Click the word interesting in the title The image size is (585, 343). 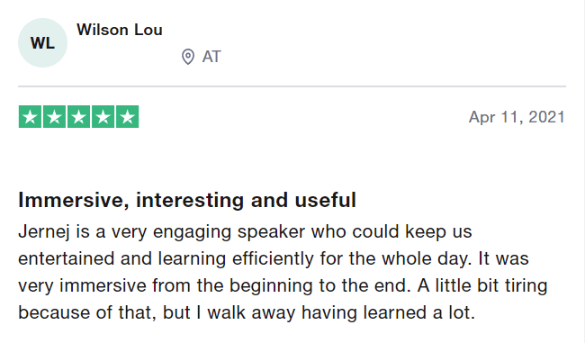(190, 200)
